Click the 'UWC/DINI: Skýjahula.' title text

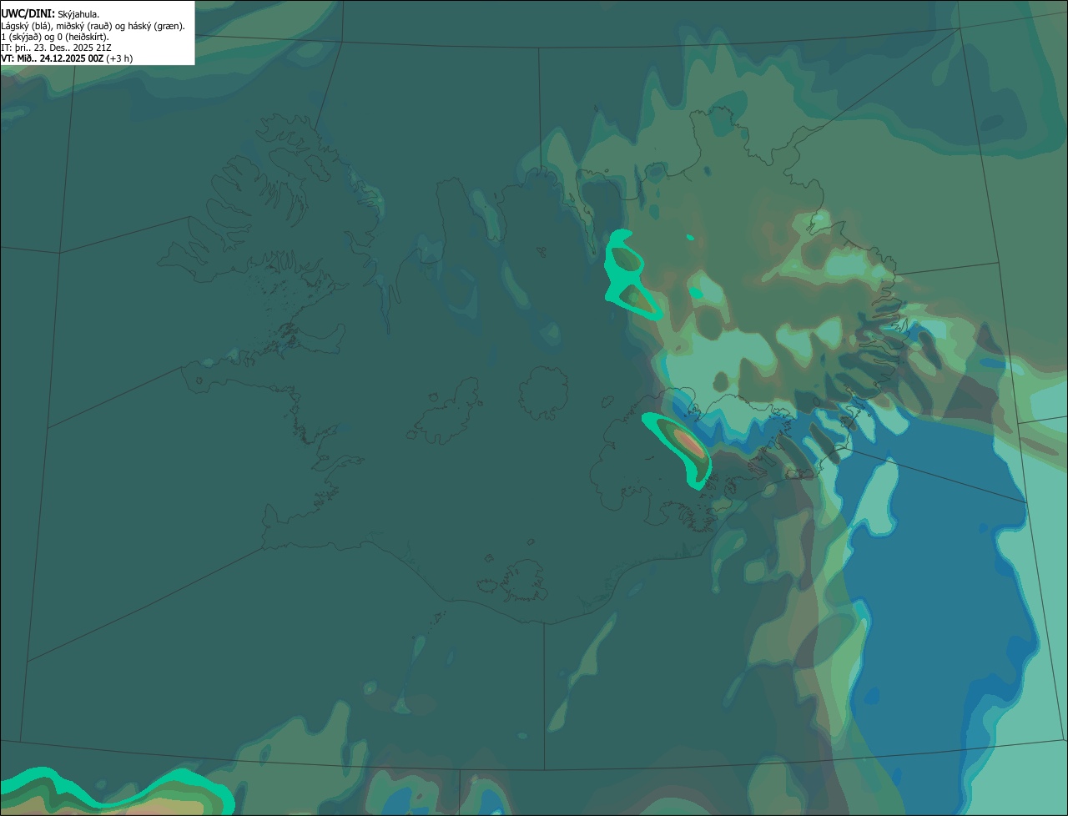click(50, 14)
